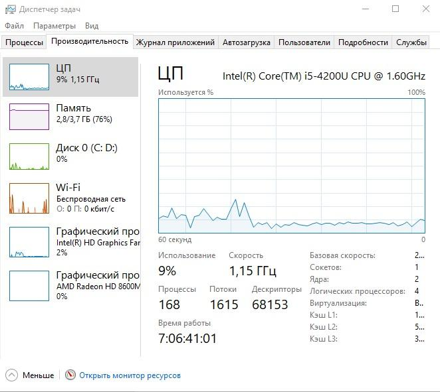Open the Параметры menu

click(x=55, y=26)
